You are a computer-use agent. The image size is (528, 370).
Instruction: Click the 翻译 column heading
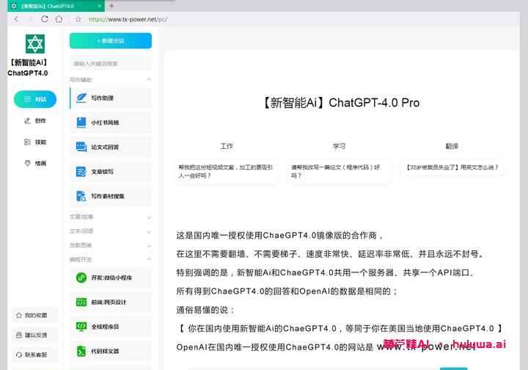tap(452, 146)
